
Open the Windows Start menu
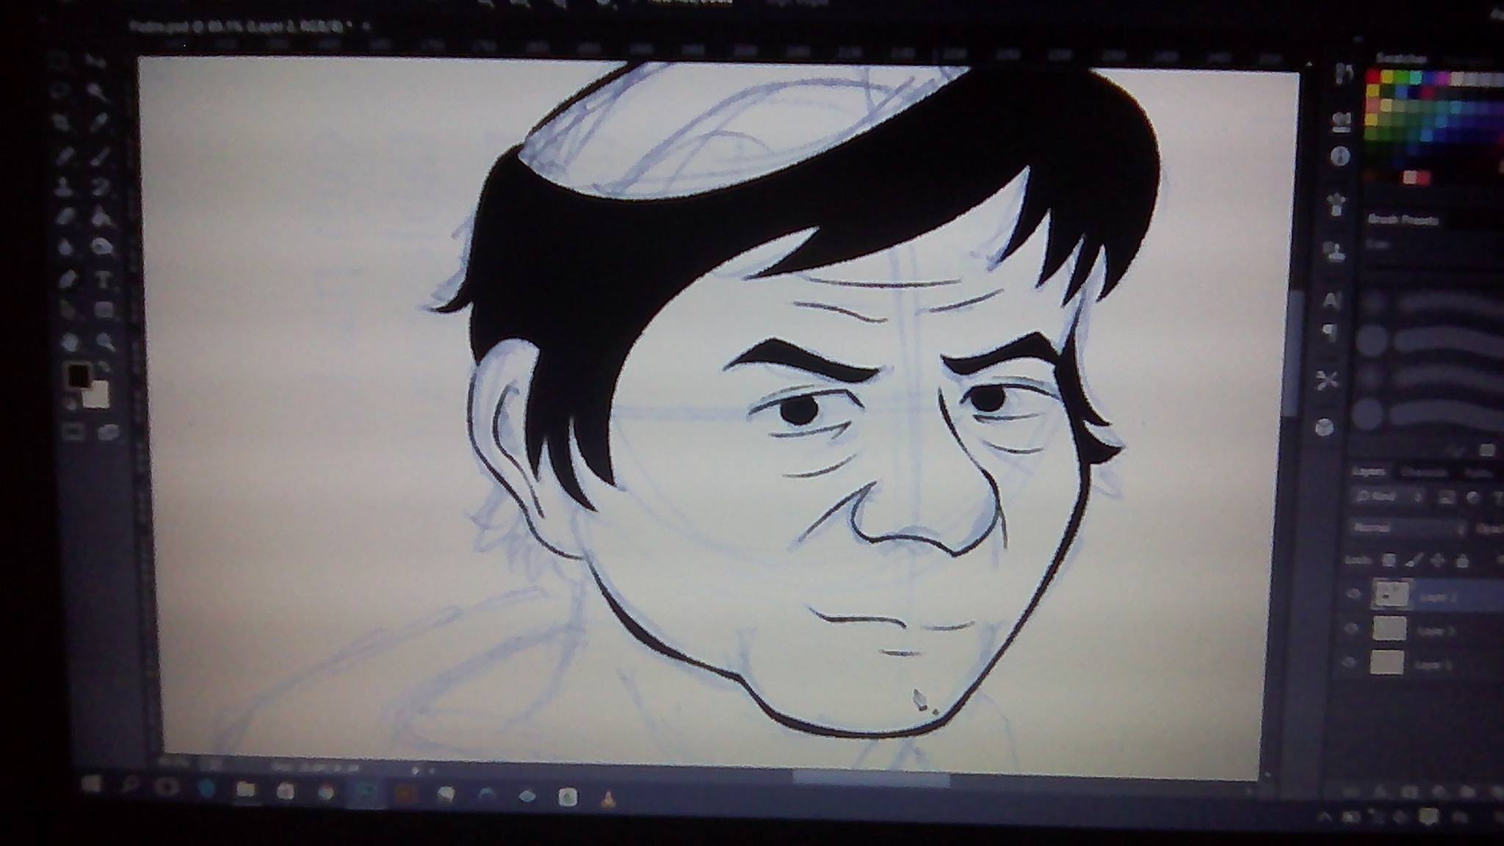[93, 785]
